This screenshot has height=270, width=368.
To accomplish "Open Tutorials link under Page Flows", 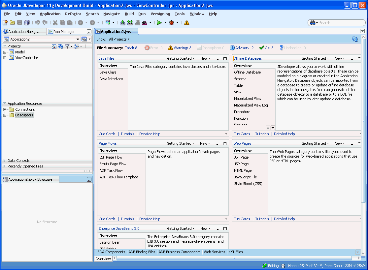I will point(127,219).
